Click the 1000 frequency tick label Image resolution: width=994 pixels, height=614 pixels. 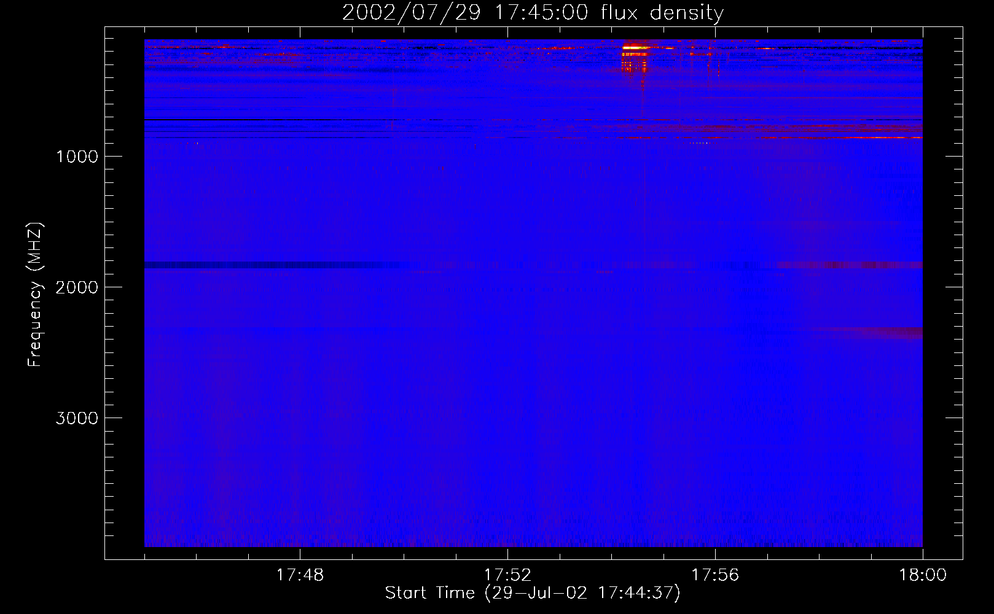[x=77, y=157]
